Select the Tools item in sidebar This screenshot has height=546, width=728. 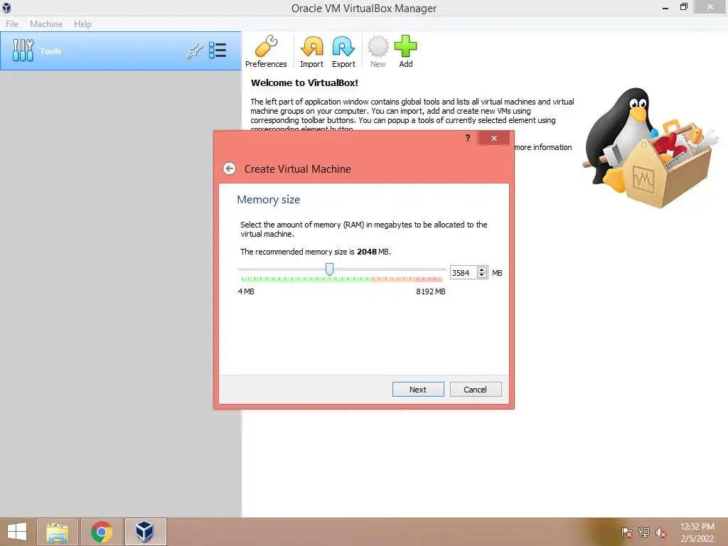tap(121, 51)
